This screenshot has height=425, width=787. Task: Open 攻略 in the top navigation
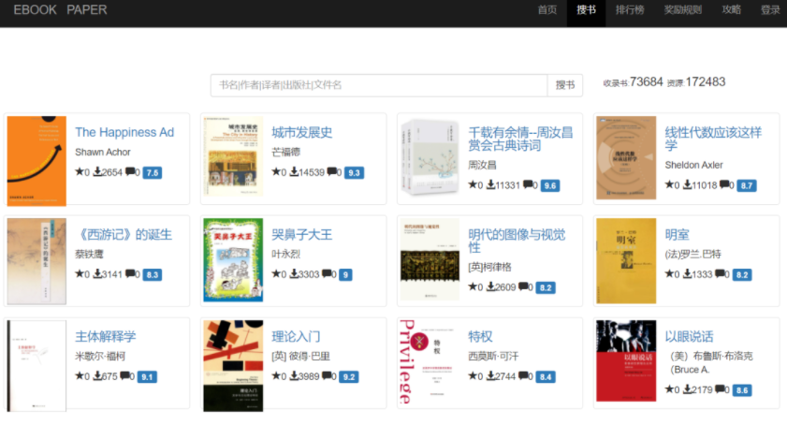point(732,10)
